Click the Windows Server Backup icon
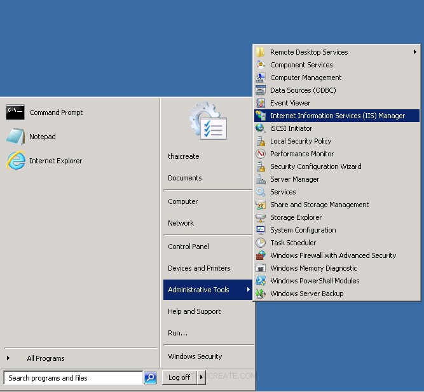The width and height of the screenshot is (424, 392). coord(261,294)
